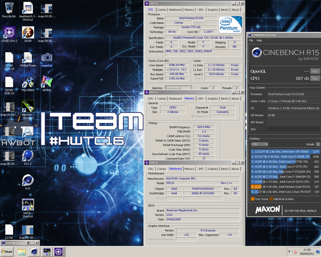Open the Windows Start menu
321x257 pixels.
pos(7,252)
